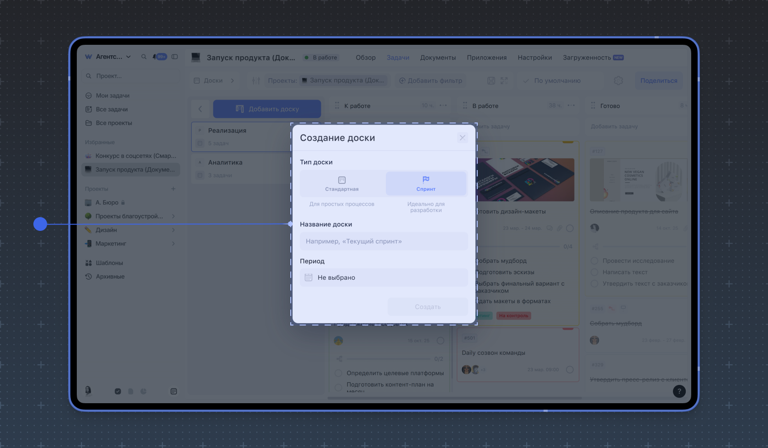
Task: Click the Название доски input field
Action: pyautogui.click(x=384, y=241)
